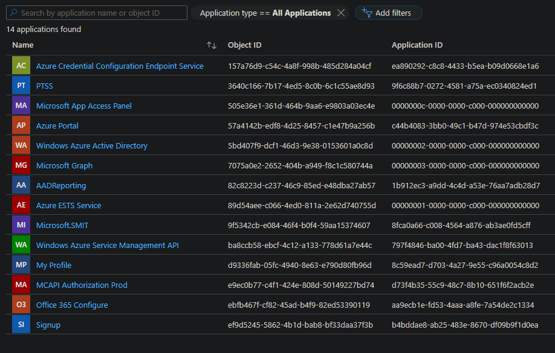
Task: Select object ID 89d54aee-c066-4ed0-811a-2e62d740755d
Action: pos(302,205)
